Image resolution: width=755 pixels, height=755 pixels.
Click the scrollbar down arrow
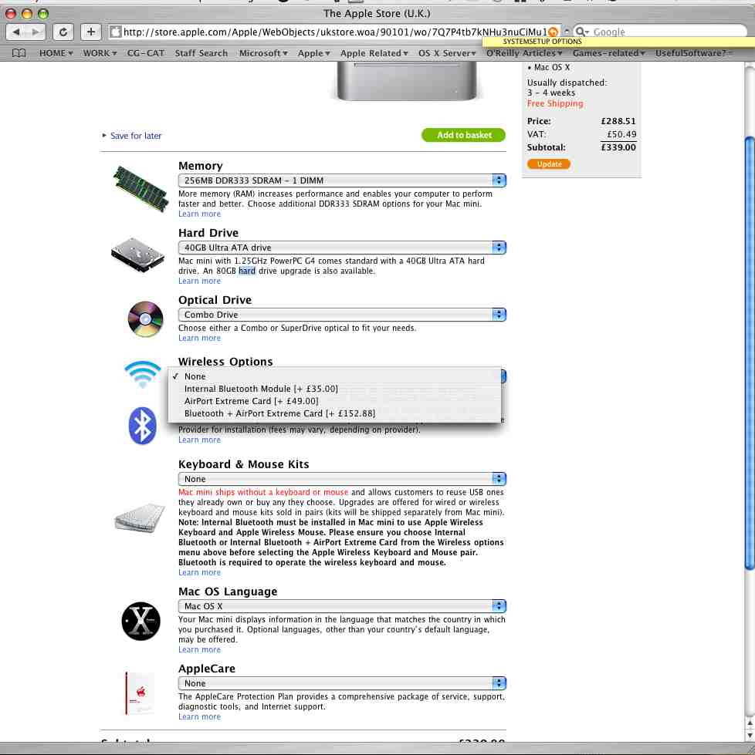(750, 735)
